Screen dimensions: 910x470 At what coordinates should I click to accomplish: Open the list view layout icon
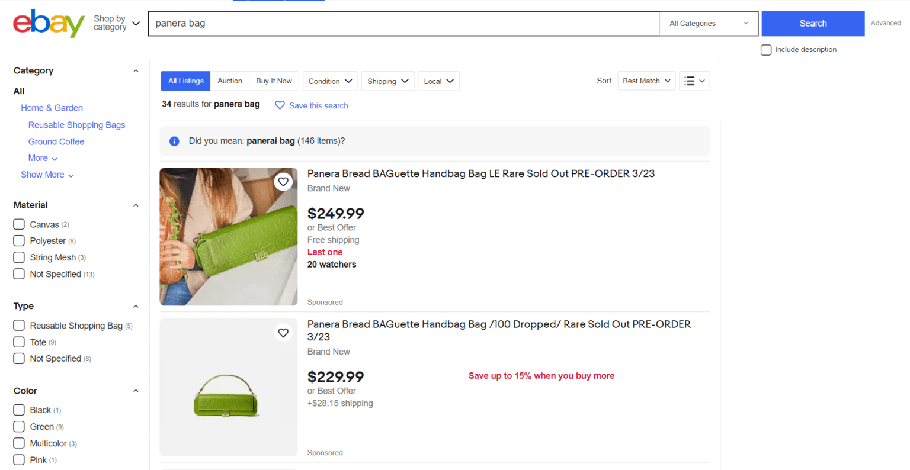click(694, 81)
